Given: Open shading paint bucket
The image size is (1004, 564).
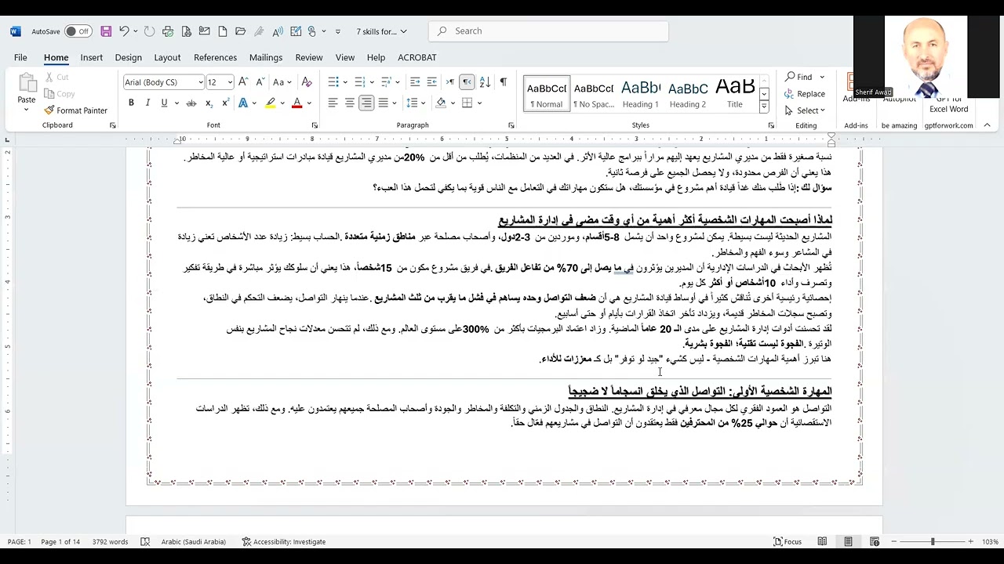Looking at the screenshot, I should (x=441, y=103).
